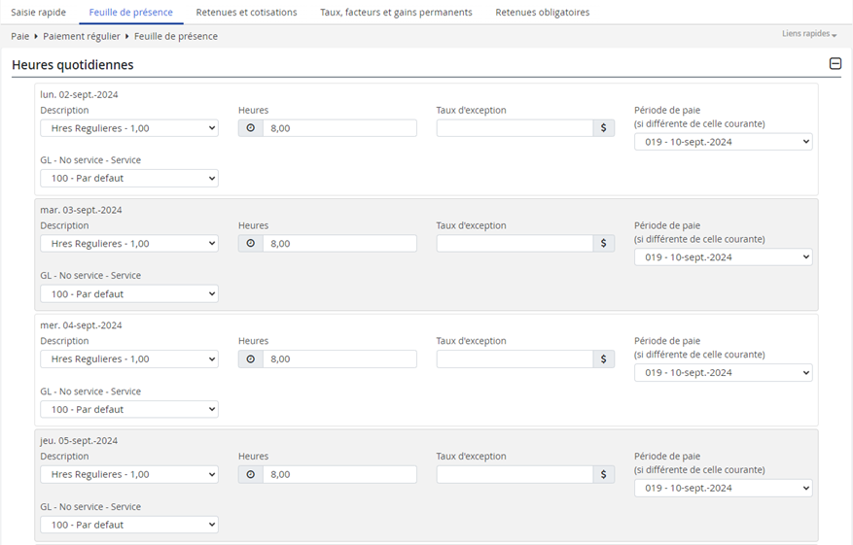This screenshot has height=545, width=853.
Task: Click the clock icon beside Monday's hours
Action: pos(250,128)
